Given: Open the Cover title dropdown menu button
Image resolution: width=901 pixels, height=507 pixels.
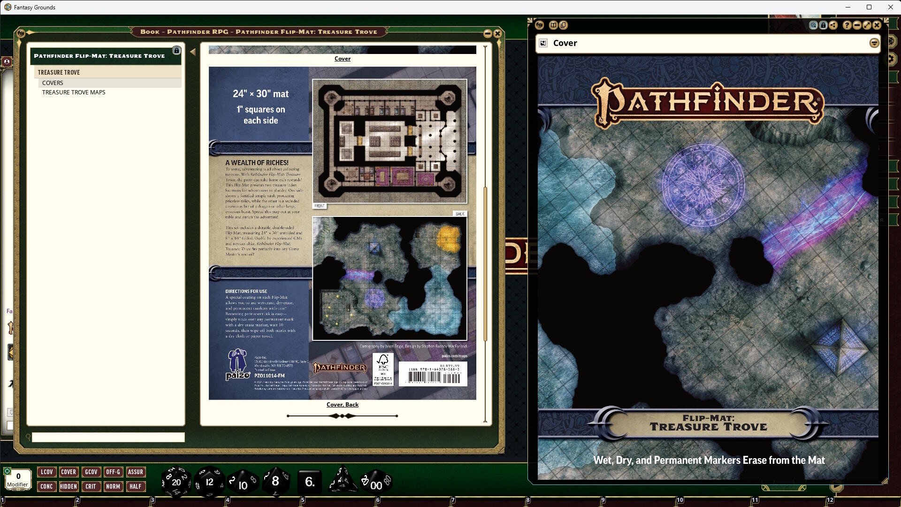Looking at the screenshot, I should coord(874,43).
